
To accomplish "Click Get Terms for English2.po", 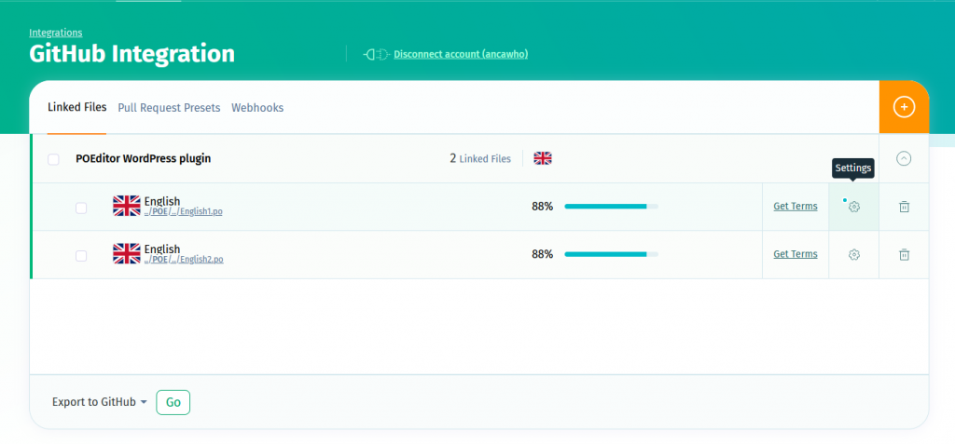I will [796, 254].
